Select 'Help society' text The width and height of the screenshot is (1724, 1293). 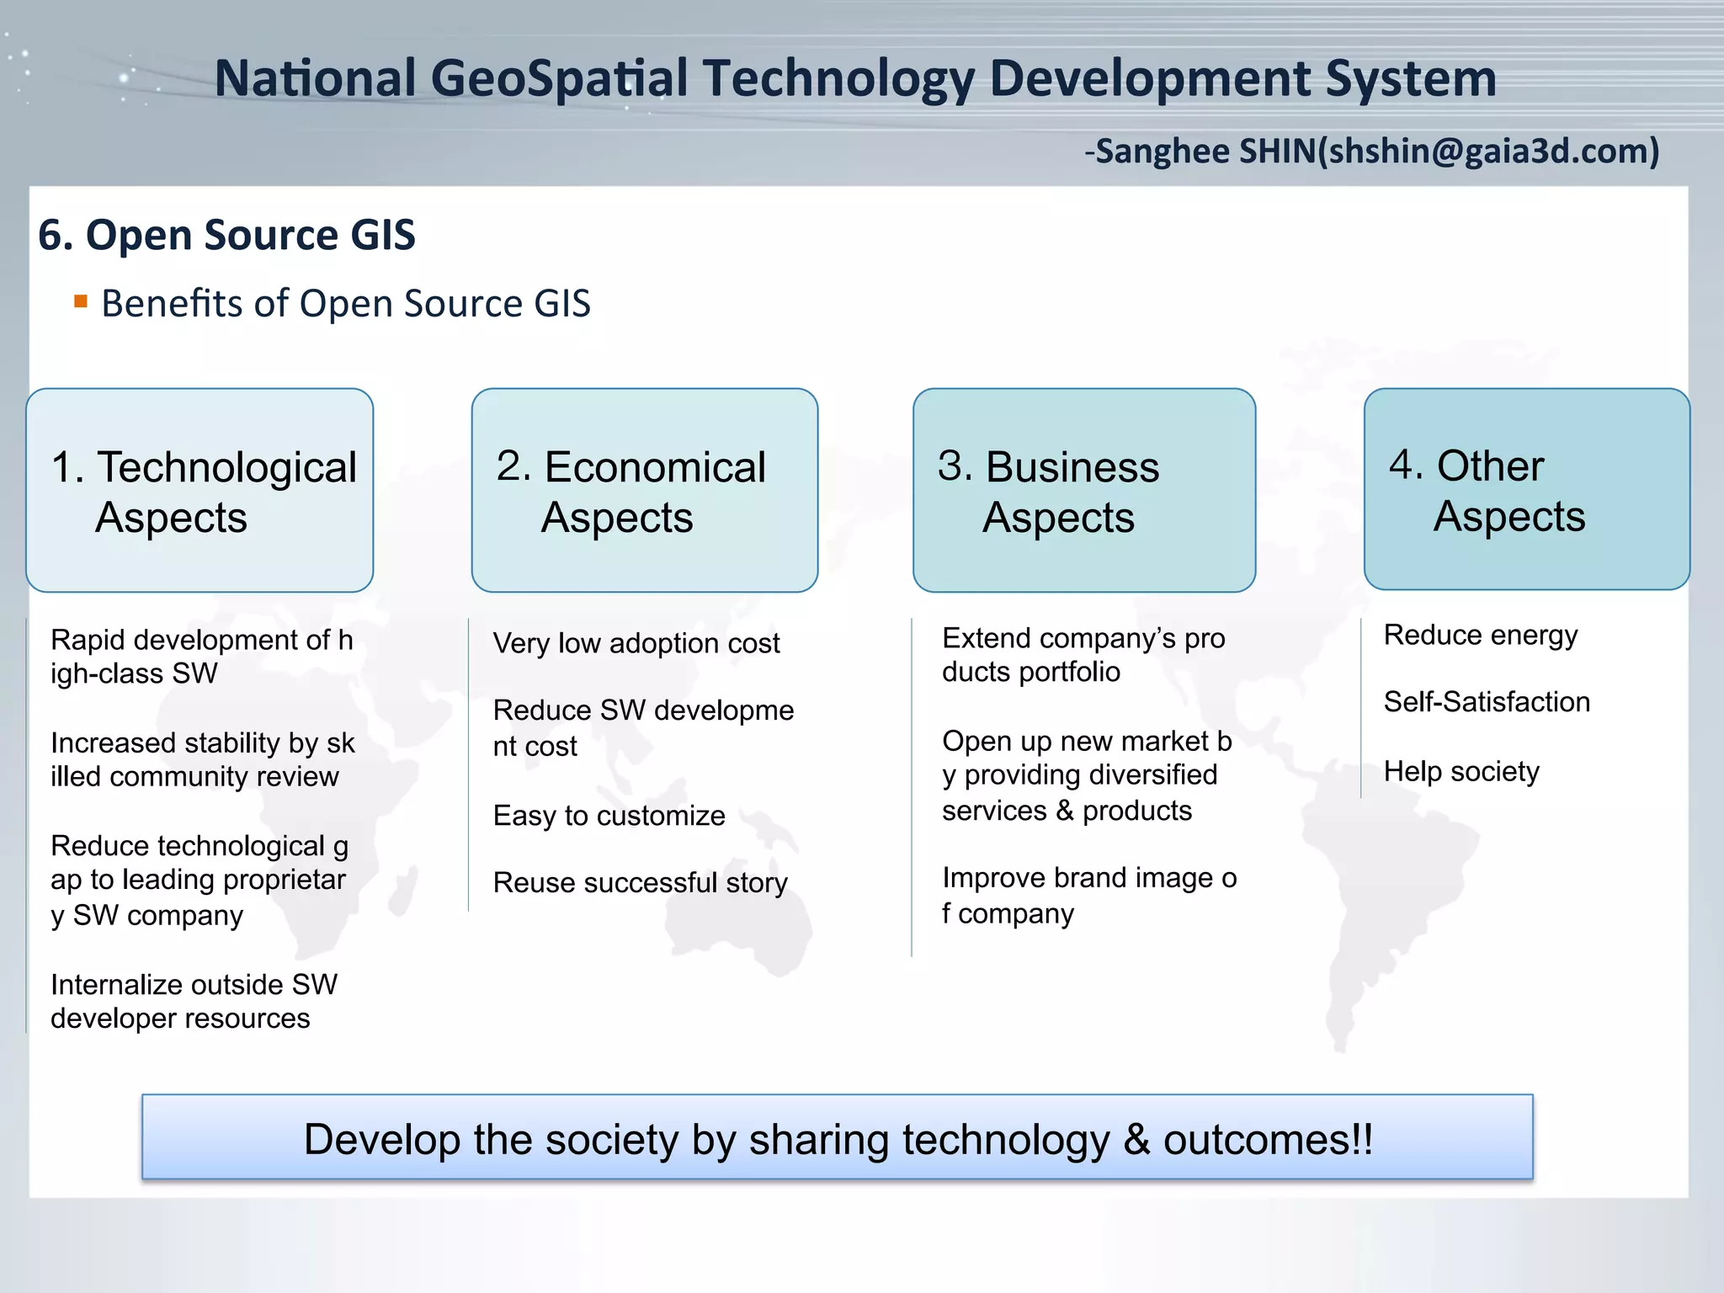click(1461, 771)
